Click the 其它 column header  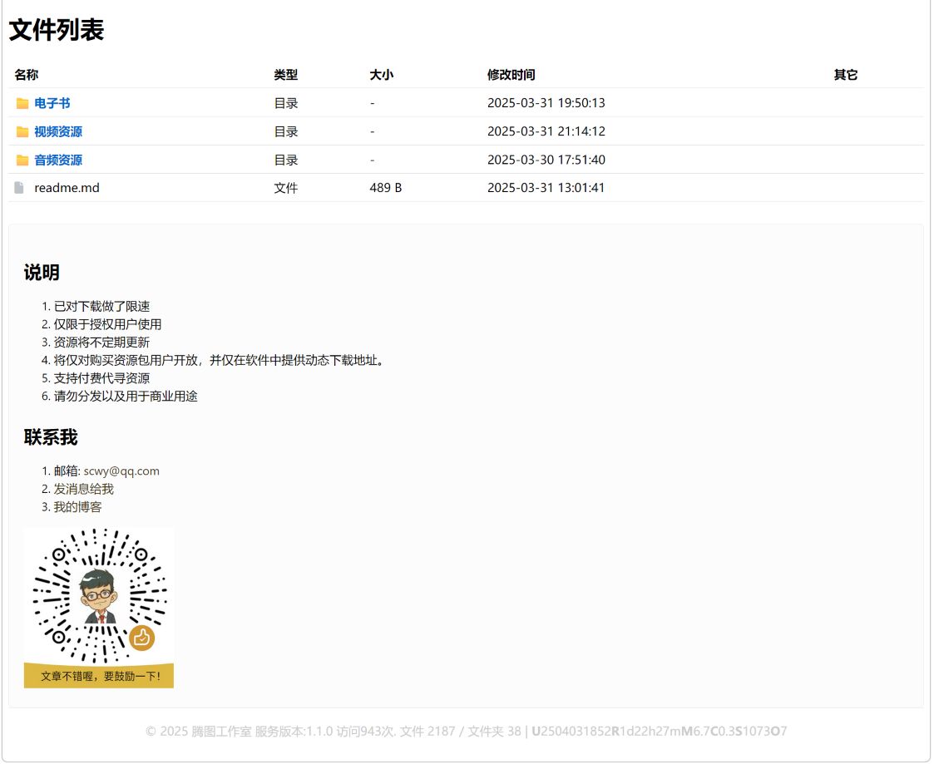click(x=846, y=75)
